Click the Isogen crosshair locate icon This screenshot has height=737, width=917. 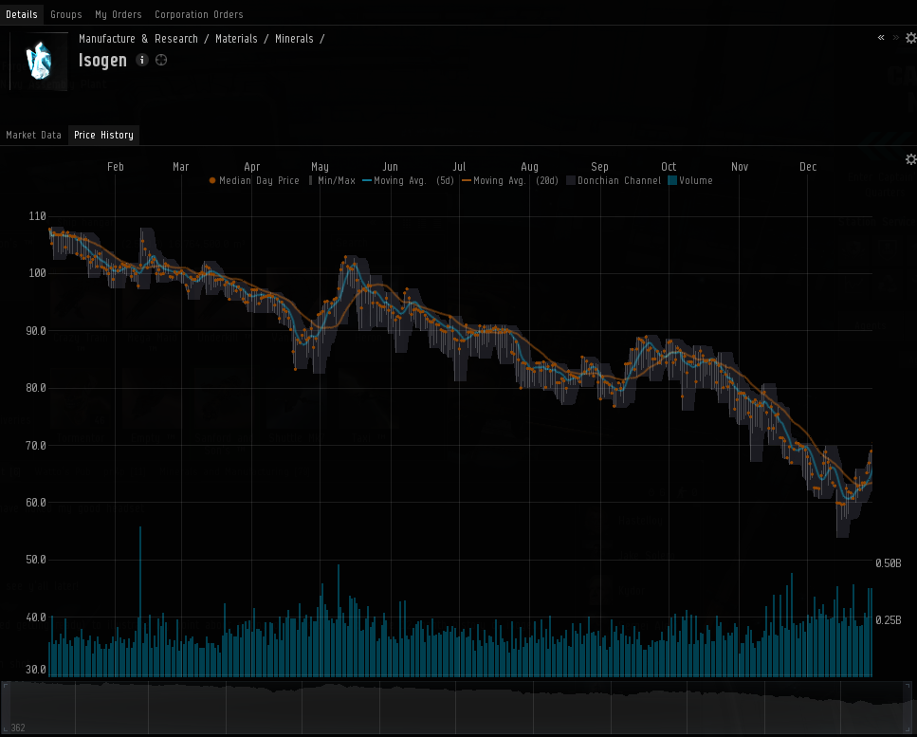coord(161,60)
